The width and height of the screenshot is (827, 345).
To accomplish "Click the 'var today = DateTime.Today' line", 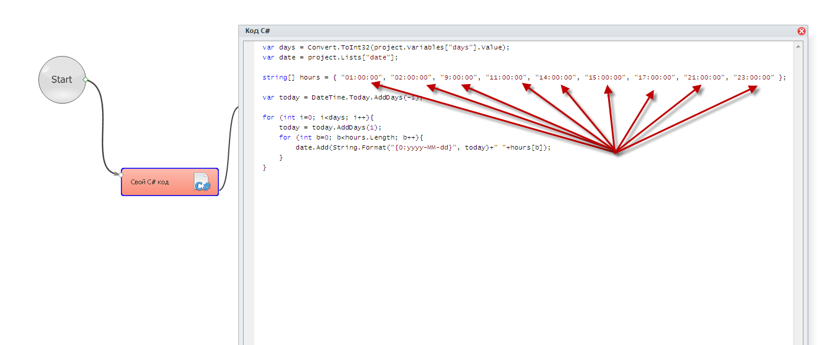I will pyautogui.click(x=343, y=97).
